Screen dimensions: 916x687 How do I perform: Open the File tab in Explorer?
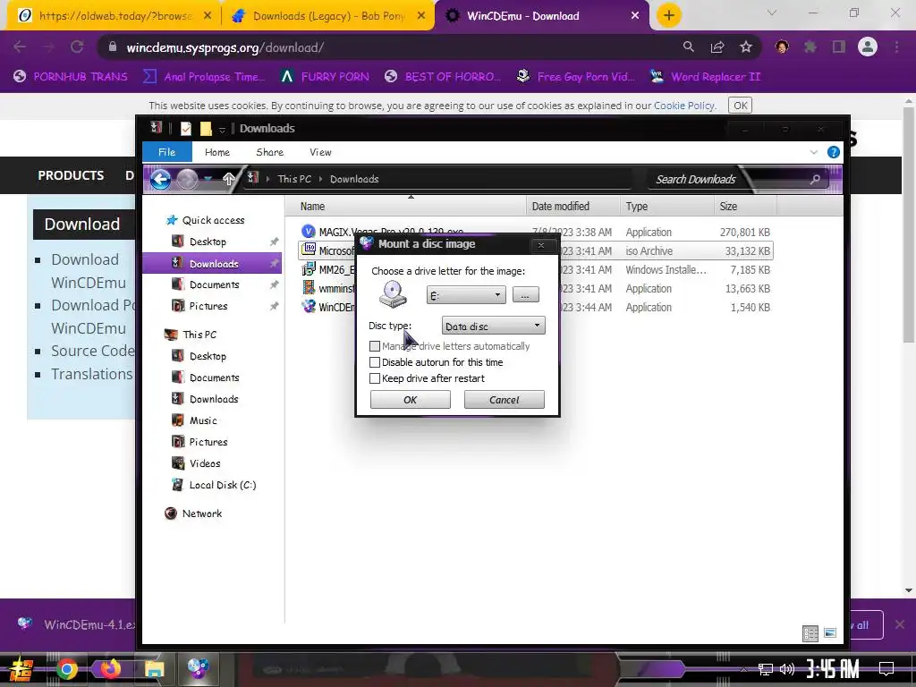click(167, 152)
